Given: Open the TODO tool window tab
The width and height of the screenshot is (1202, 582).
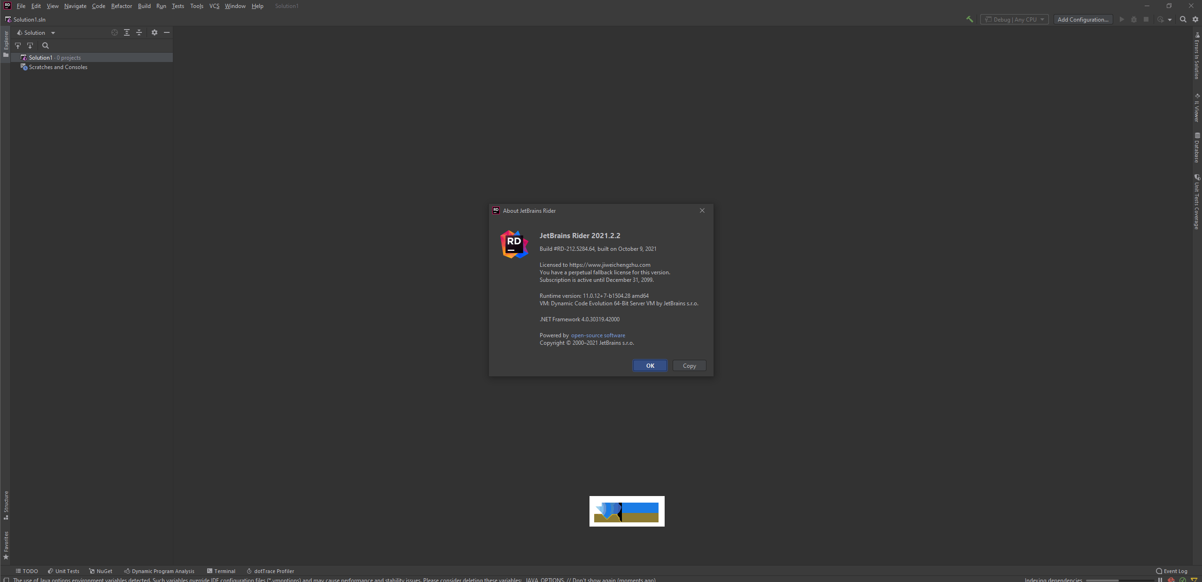Looking at the screenshot, I should tap(27, 571).
